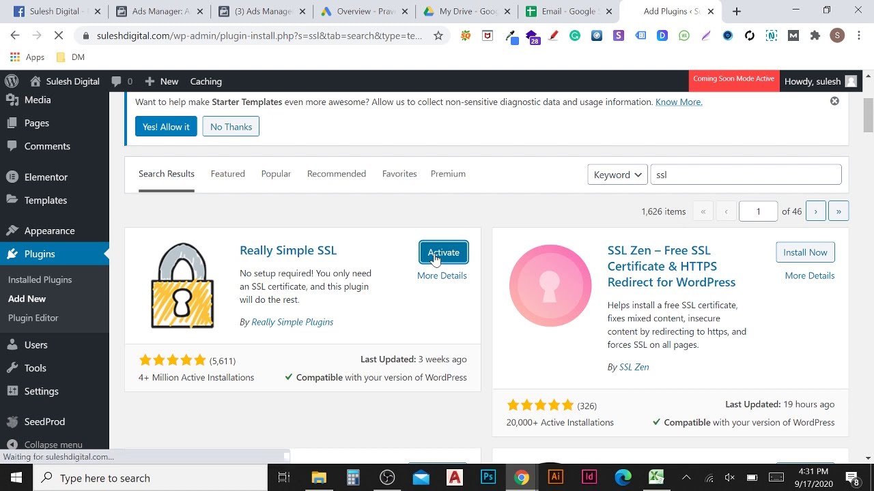Click No Thanks button
This screenshot has width=874, height=491.
coord(231,127)
